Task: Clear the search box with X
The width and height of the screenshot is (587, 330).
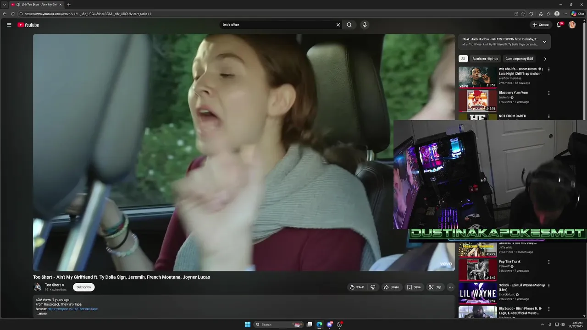Action: tap(338, 25)
